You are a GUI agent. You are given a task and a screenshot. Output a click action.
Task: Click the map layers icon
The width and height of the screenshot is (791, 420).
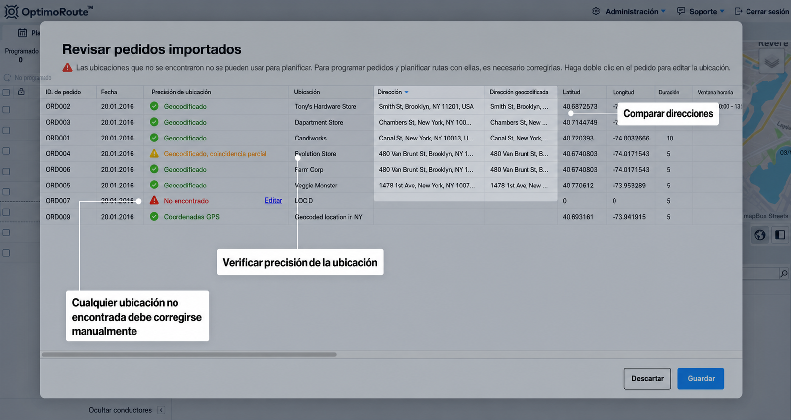[x=771, y=62]
